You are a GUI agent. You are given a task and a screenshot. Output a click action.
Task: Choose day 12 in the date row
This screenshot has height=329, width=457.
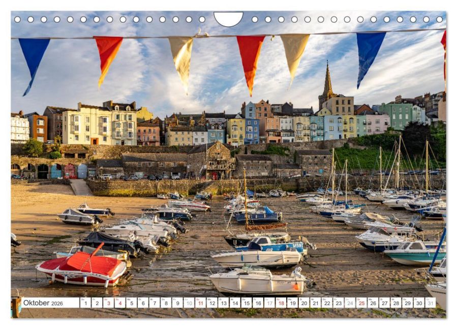coord(212,303)
